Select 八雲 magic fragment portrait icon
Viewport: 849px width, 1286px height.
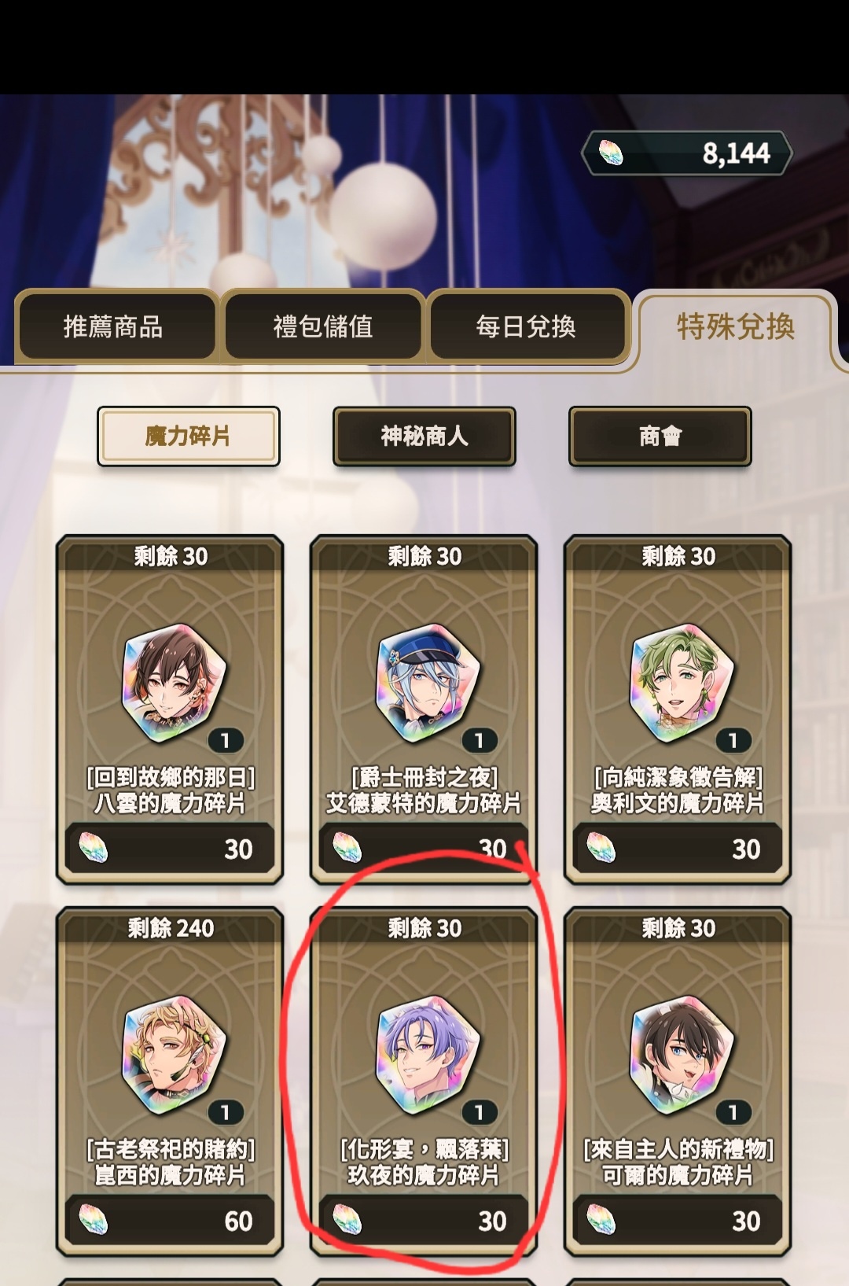[174, 683]
